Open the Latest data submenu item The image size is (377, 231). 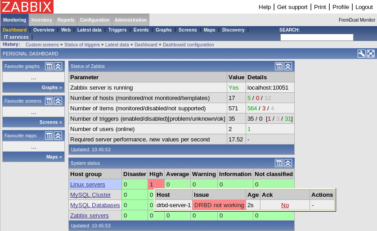[90, 30]
